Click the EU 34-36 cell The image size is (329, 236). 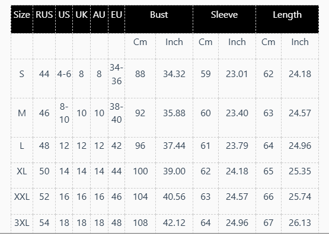coord(116,74)
